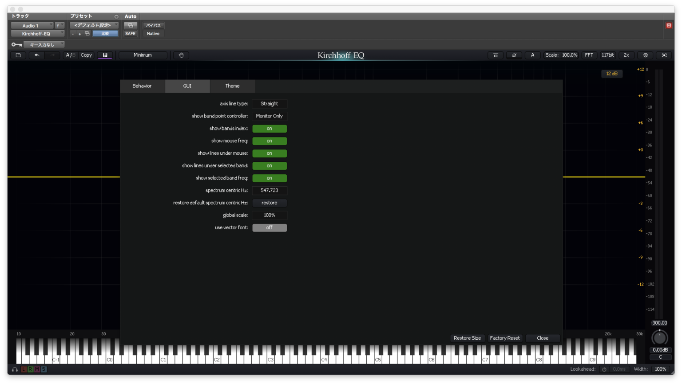
Task: Close the settings panel with Close
Action: [x=543, y=338]
